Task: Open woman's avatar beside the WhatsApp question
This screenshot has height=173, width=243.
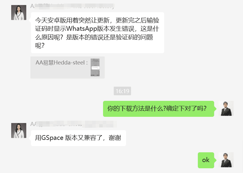Action: click(19, 12)
